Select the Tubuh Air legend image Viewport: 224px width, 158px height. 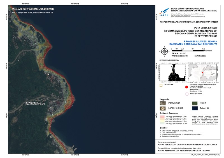[x=195, y=108]
